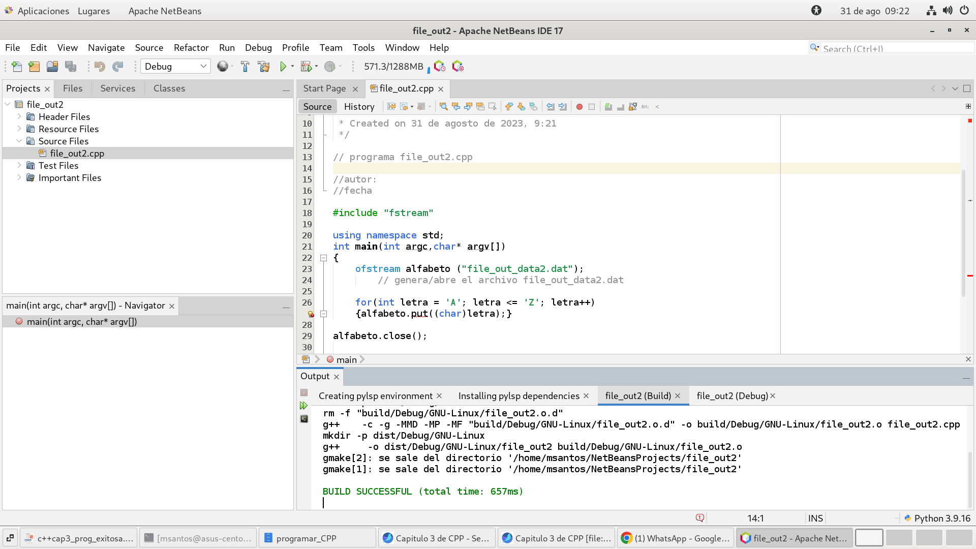This screenshot has width=976, height=549.
Task: Collapse the Source Files tree node
Action: click(x=19, y=141)
